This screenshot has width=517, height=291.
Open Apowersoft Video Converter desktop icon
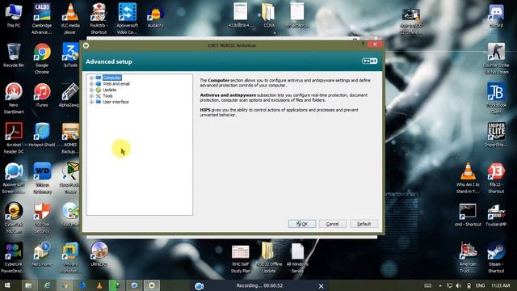(127, 19)
